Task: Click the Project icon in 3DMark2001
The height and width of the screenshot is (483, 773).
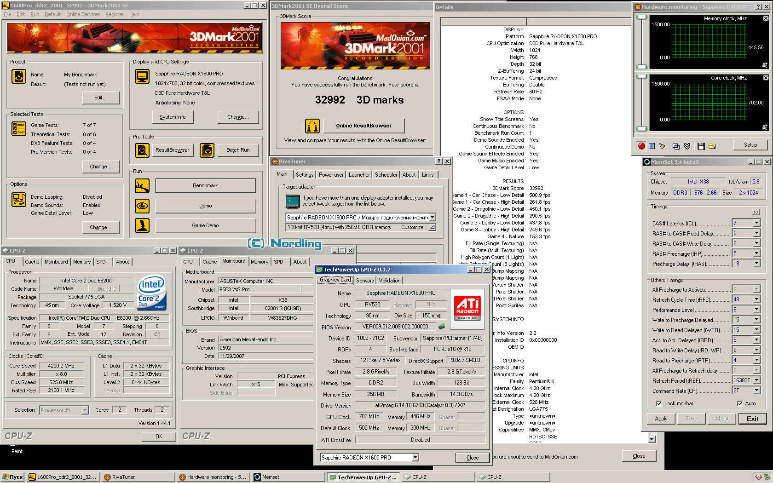Action: click(19, 76)
